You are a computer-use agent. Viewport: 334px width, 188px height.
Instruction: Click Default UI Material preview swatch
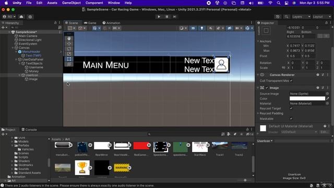(x=263, y=128)
